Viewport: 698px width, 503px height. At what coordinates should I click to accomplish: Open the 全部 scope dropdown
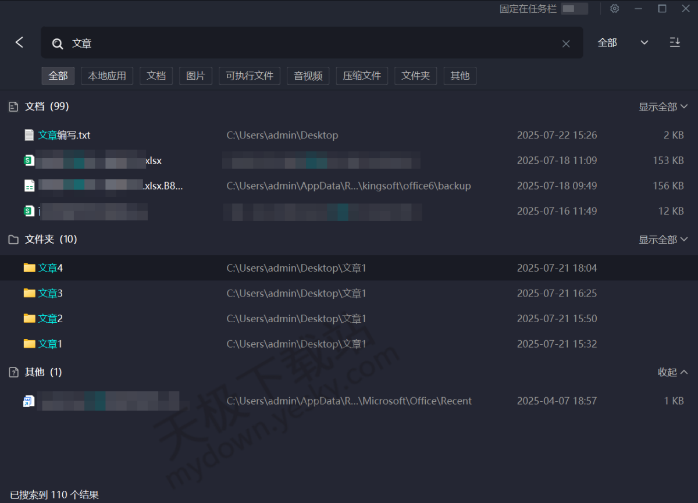tap(622, 42)
